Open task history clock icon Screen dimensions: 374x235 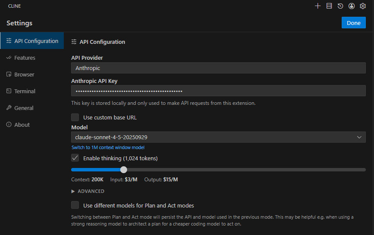tap(340, 6)
